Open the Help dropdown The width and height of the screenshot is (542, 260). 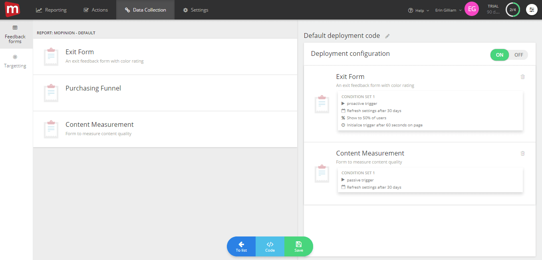point(418,10)
